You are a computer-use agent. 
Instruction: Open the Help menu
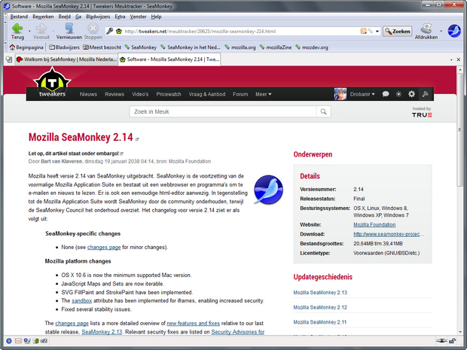pos(156,17)
